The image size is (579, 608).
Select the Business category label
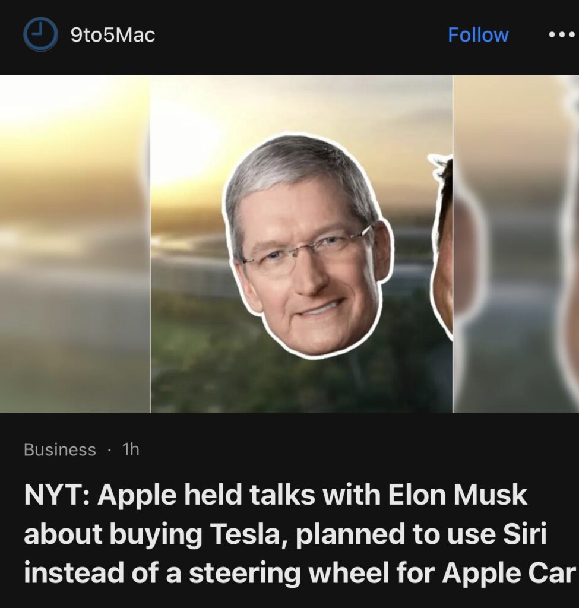[60, 449]
